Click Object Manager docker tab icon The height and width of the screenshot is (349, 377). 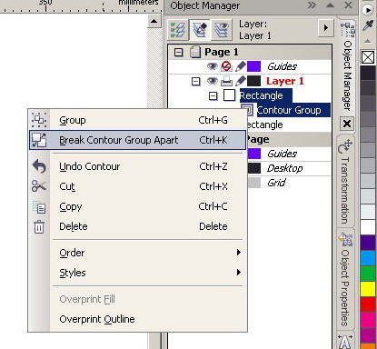pyautogui.click(x=348, y=29)
